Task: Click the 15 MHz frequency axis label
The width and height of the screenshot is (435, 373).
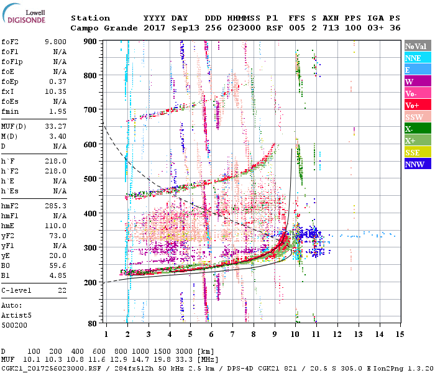Action: pyautogui.click(x=400, y=334)
